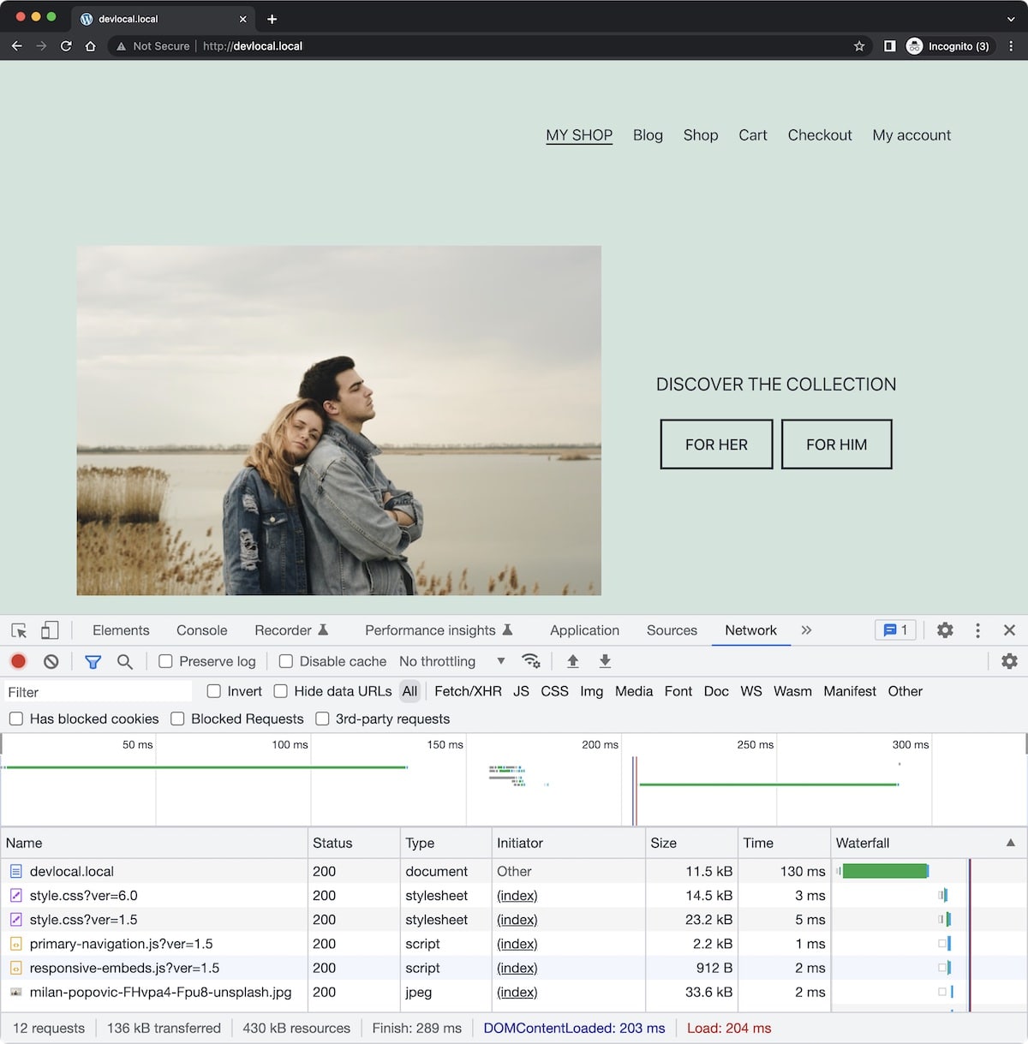Switch to the Elements tab
1028x1044 pixels.
(x=121, y=630)
